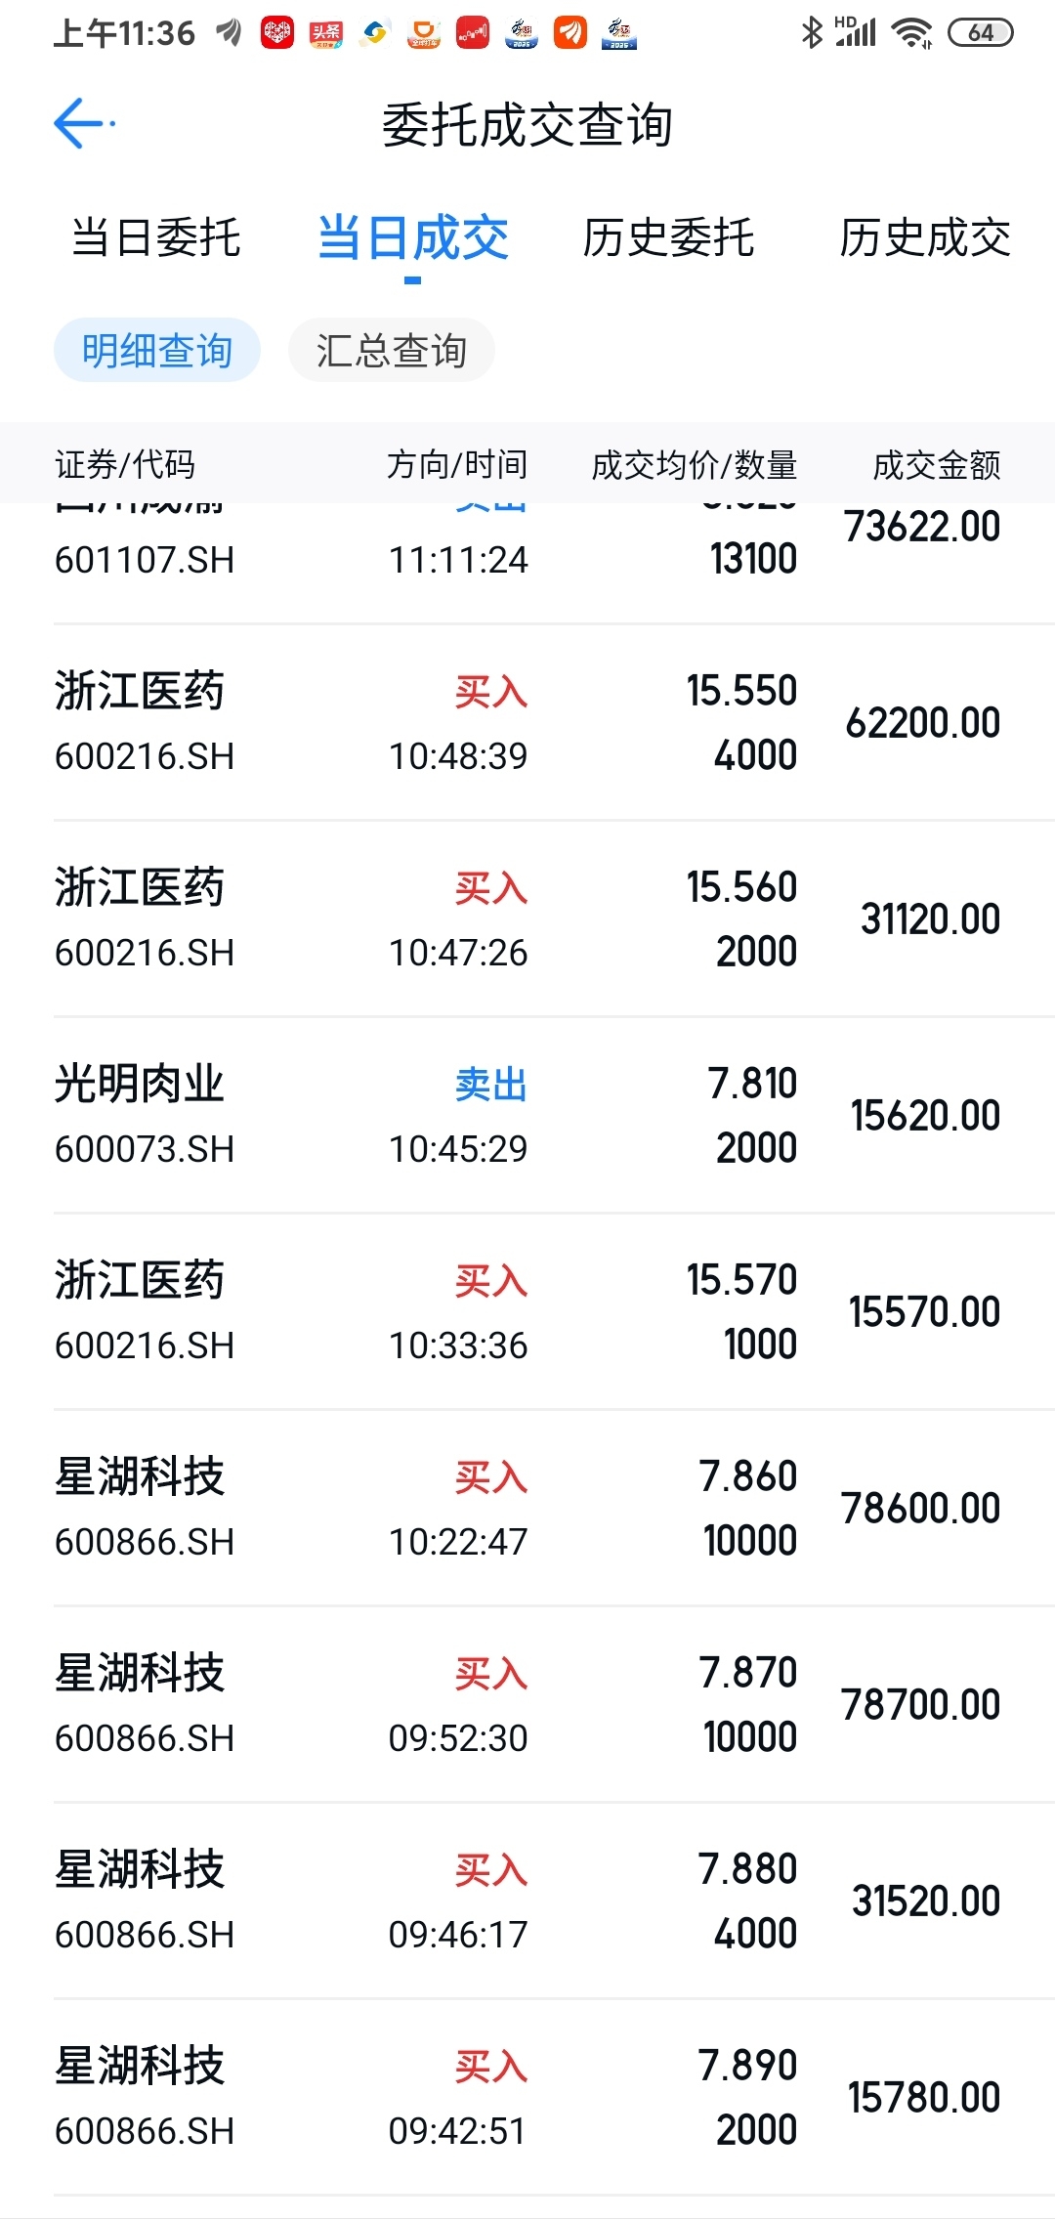The height and width of the screenshot is (2221, 1055).
Task: Tap the 成交金额 column header
Action: [937, 465]
